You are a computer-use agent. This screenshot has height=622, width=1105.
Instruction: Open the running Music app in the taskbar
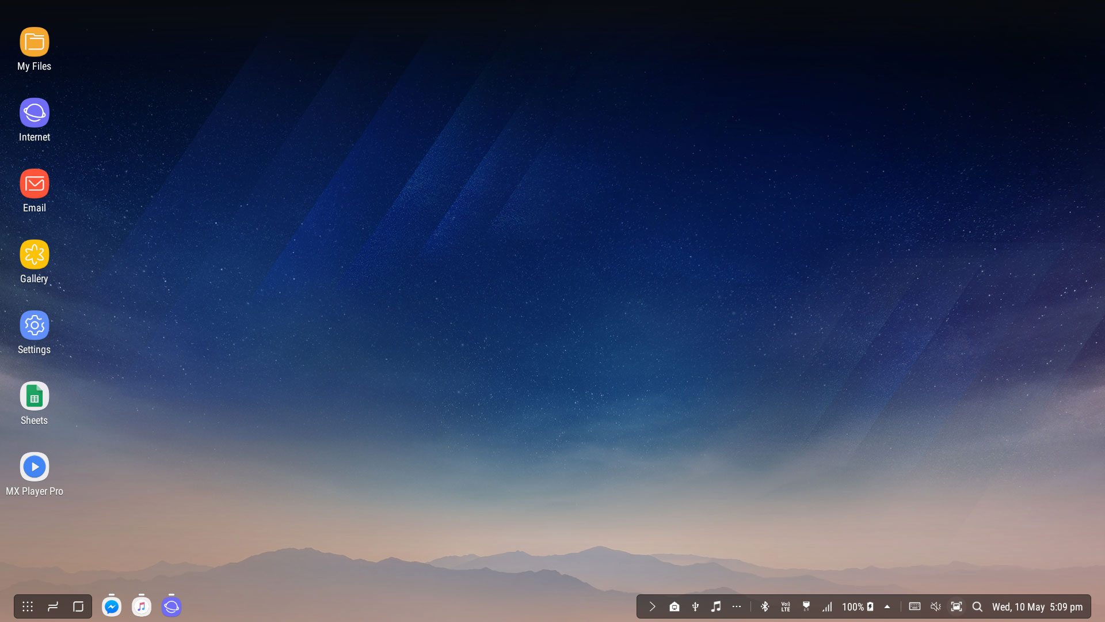click(142, 606)
